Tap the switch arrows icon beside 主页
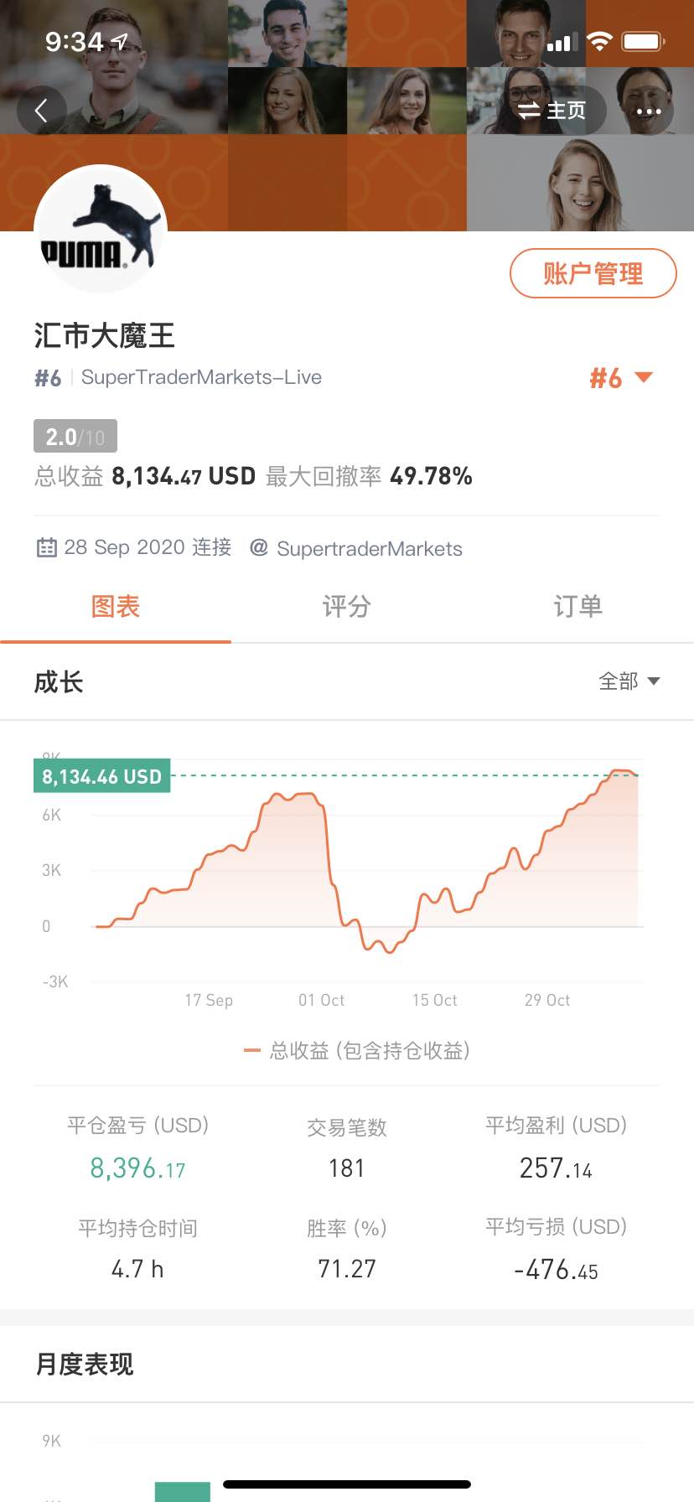 (529, 111)
